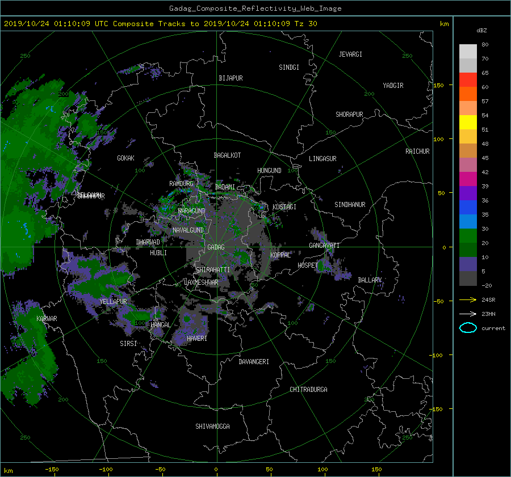Click the GADAG radar center label
This screenshot has height=477, width=511.
click(216, 247)
